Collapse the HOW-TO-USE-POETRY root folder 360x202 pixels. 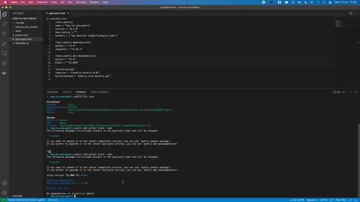[25, 19]
